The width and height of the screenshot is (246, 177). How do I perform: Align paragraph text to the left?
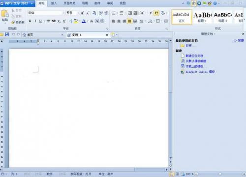tap(113, 21)
